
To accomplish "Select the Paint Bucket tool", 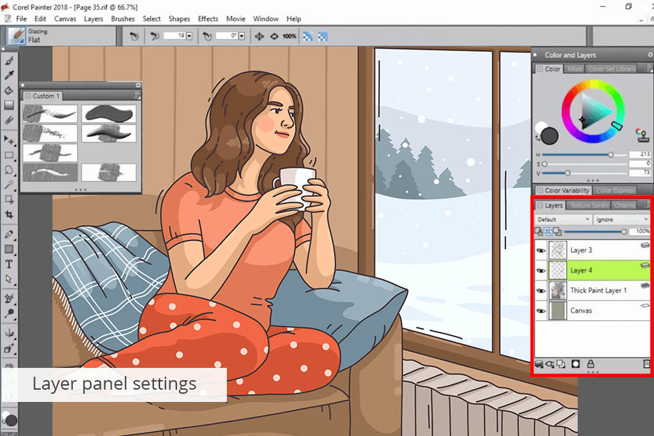I will tap(9, 91).
